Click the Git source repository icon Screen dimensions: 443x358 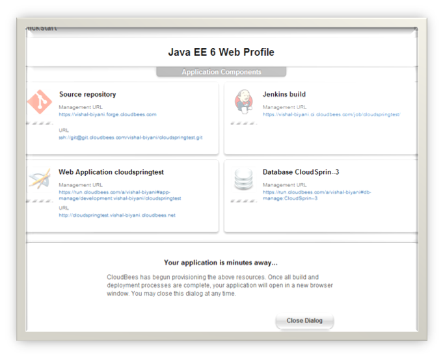pos(39,103)
